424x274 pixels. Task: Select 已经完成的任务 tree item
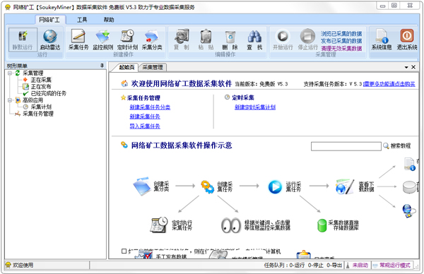tap(48, 93)
